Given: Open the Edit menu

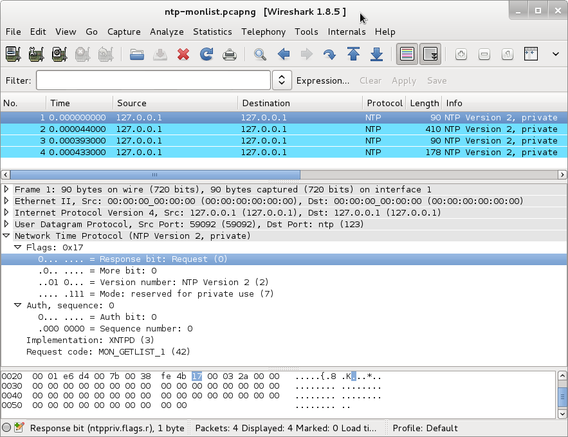Looking at the screenshot, I should [x=38, y=32].
